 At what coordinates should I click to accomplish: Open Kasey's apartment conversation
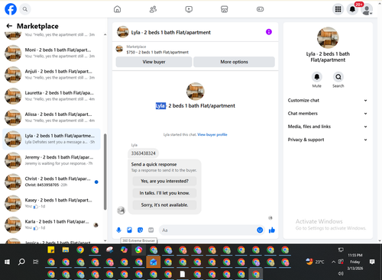[51, 203]
